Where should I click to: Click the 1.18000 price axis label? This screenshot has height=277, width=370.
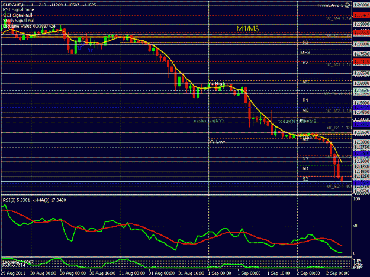pos(361,44)
